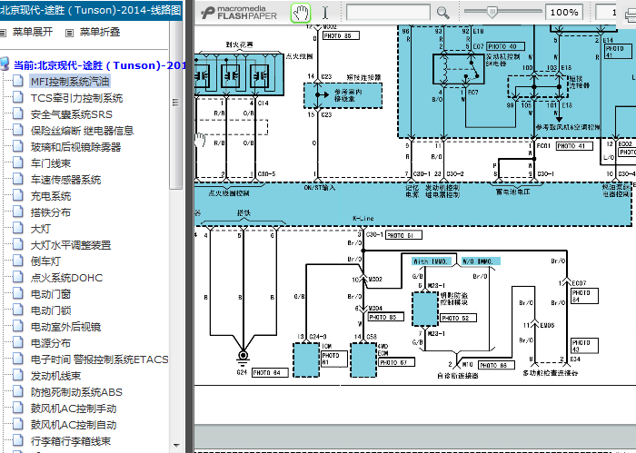Click PHOTO 85 label near M002
The image size is (636, 453).
pos(341,36)
